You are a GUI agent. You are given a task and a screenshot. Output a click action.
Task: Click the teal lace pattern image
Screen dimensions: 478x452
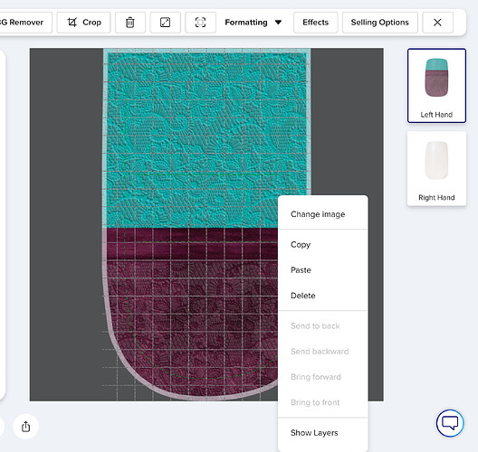206,138
